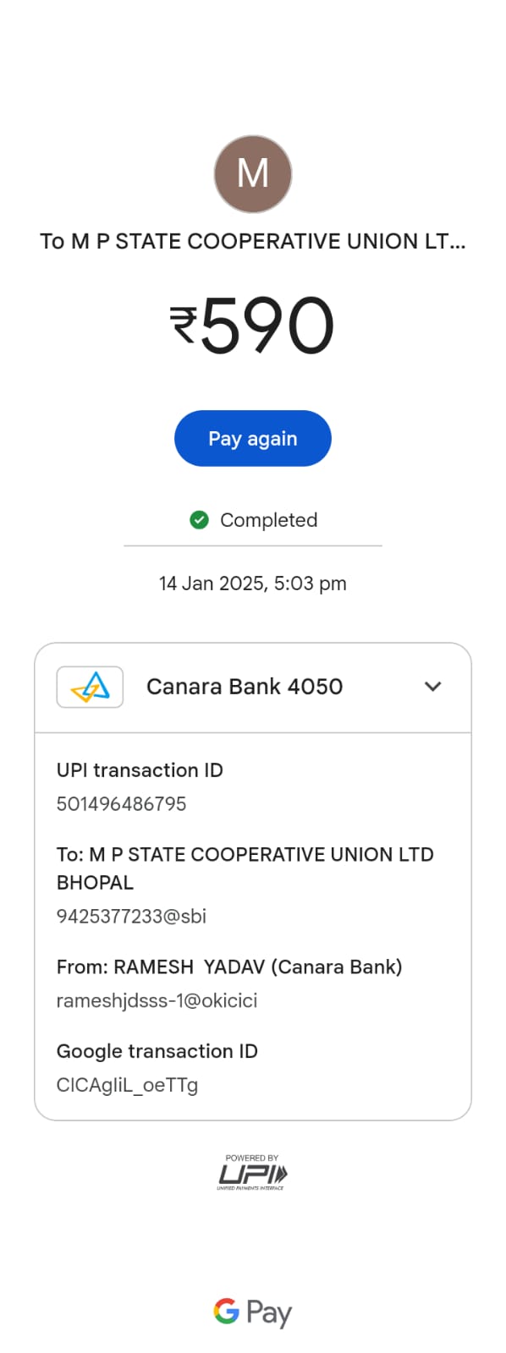Click the 590 payment amount
The image size is (506, 1353).
click(267, 325)
